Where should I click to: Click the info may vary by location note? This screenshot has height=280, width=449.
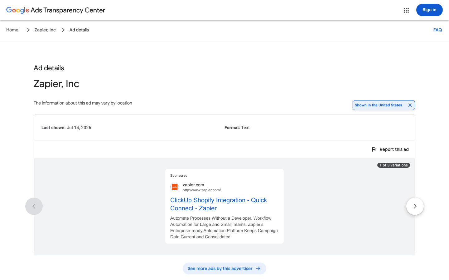[x=83, y=103]
